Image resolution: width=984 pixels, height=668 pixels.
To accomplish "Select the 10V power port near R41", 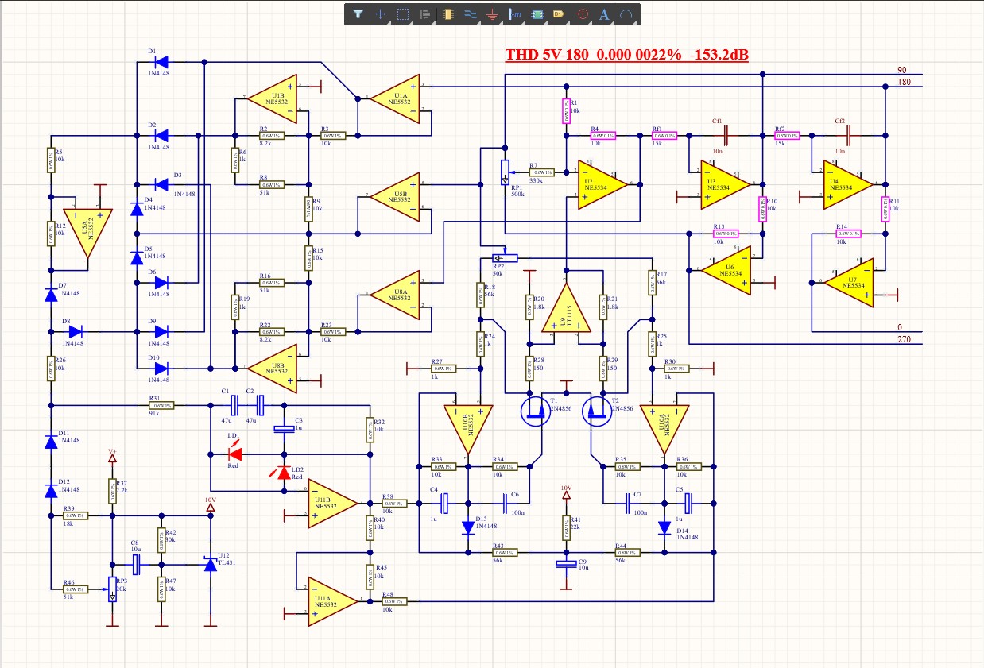I will pyautogui.click(x=566, y=493).
